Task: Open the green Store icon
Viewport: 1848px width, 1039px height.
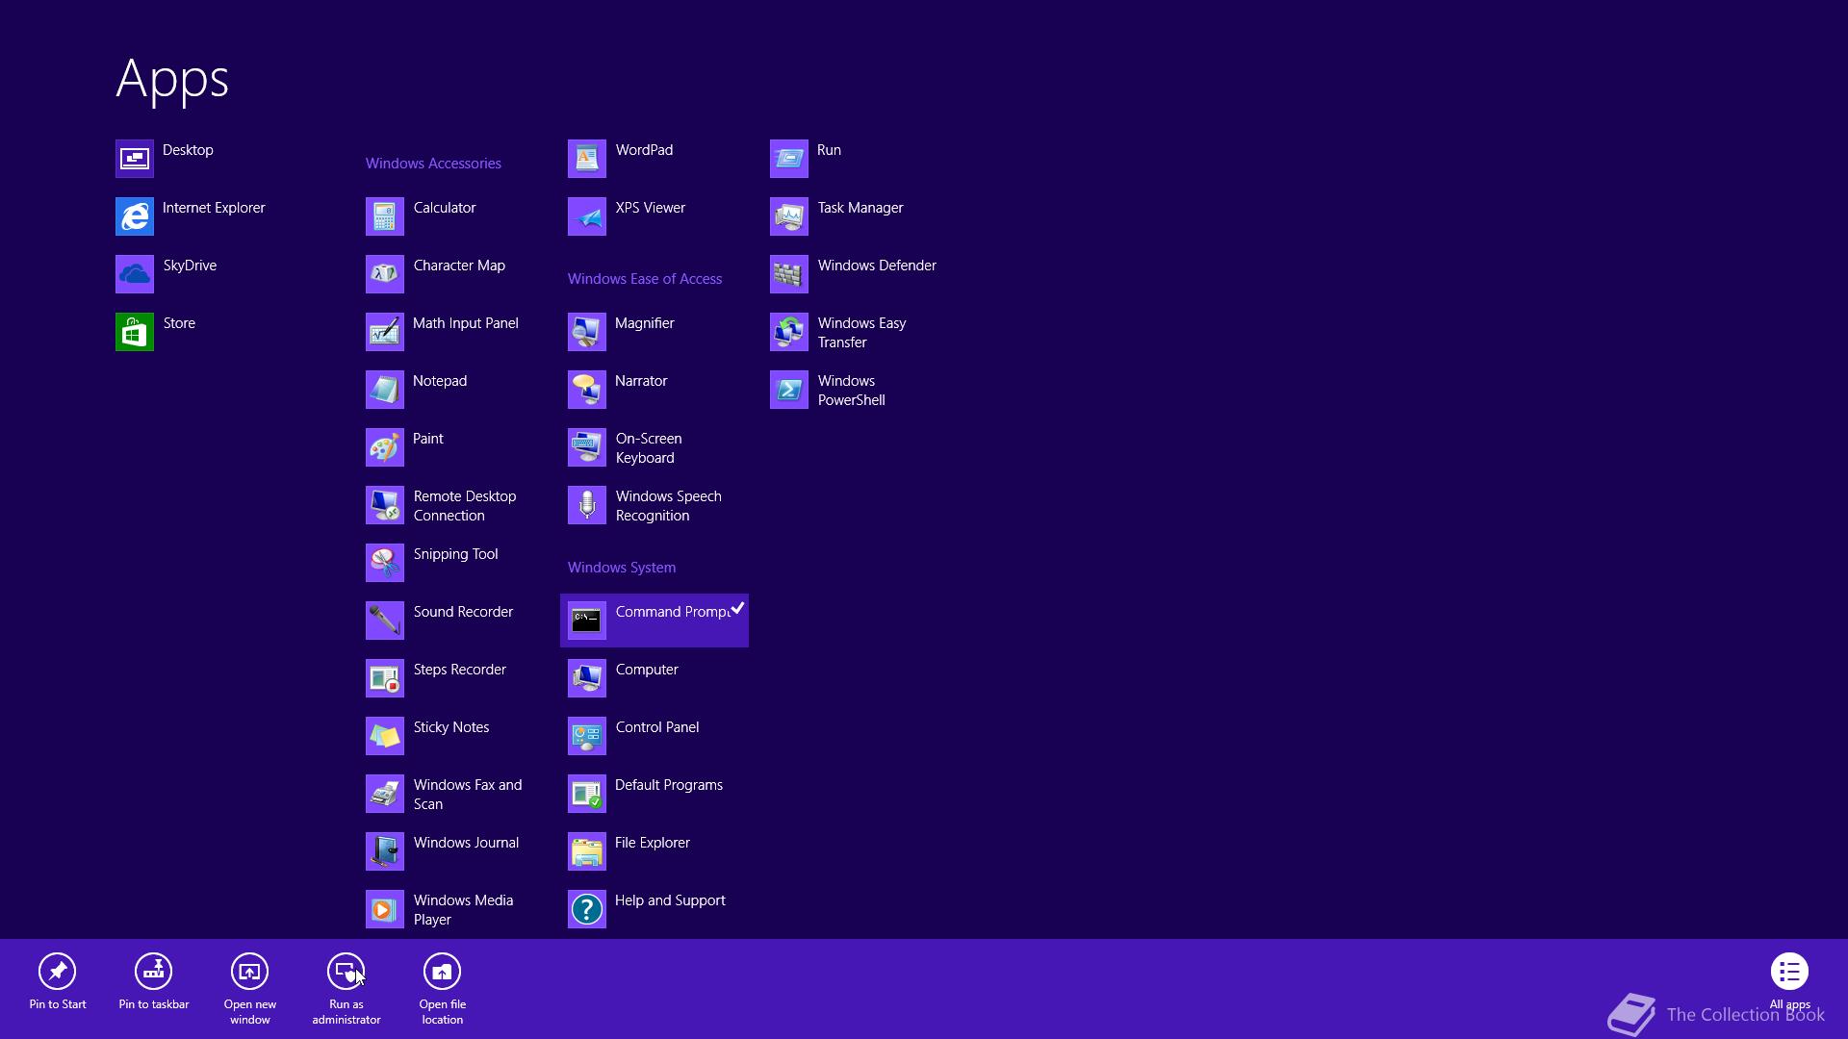Action: click(135, 332)
